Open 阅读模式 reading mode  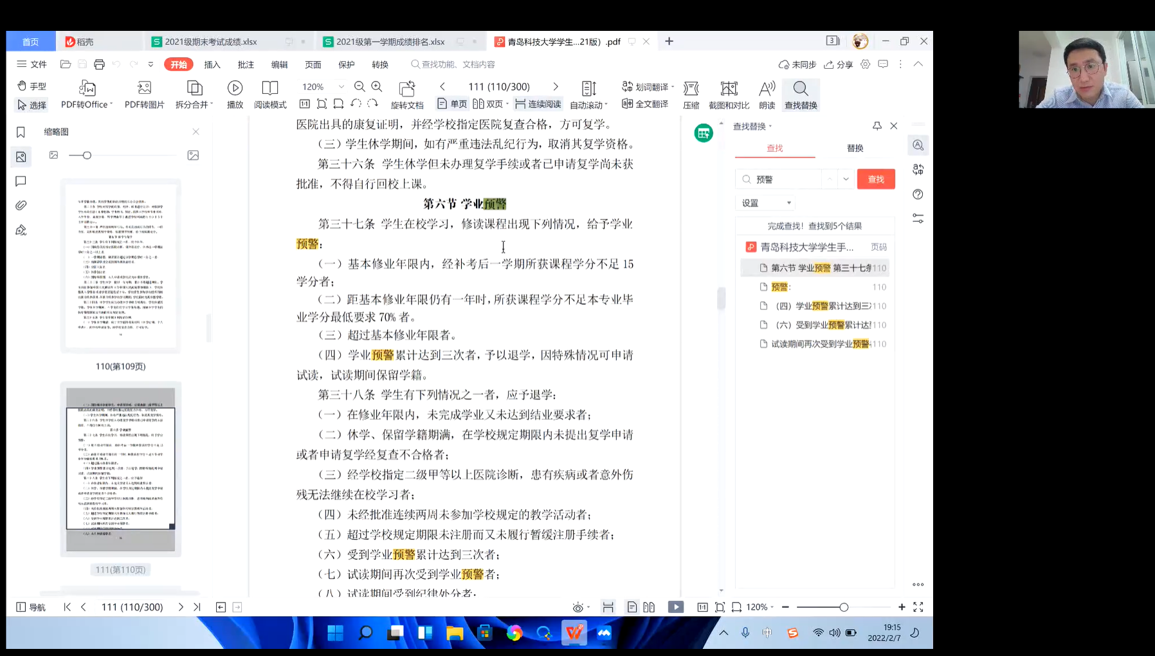270,88
